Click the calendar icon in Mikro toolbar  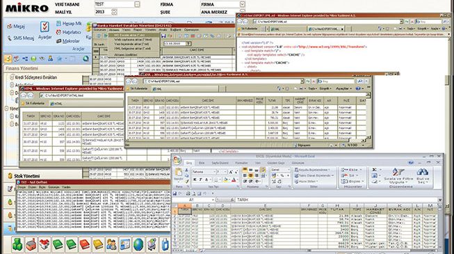[17, 59]
